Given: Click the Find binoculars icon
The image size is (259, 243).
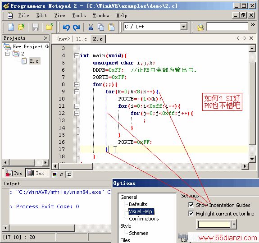Looking at the screenshot, I should point(201,27).
